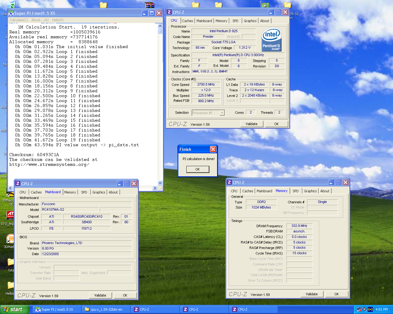
Task: Click Validate in Mainboard CPU-Z window
Action: (x=100, y=295)
